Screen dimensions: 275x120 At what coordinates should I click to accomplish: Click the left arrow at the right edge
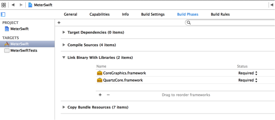pyautogui.click(x=272, y=5)
